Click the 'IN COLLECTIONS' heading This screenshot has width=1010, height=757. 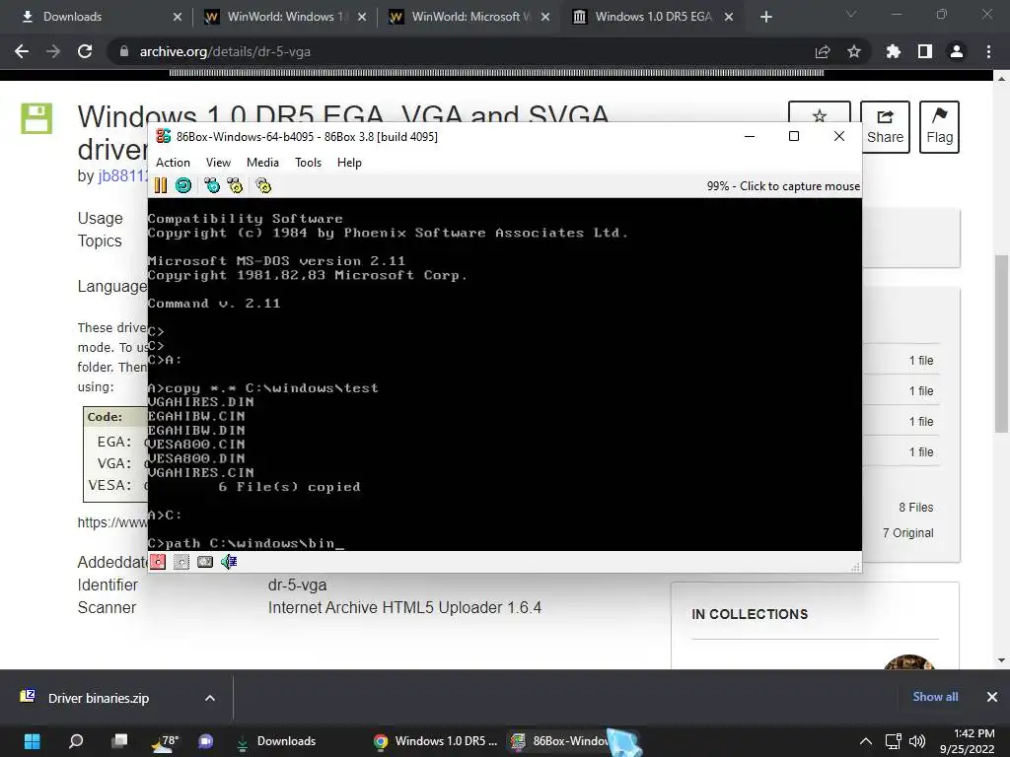[750, 614]
